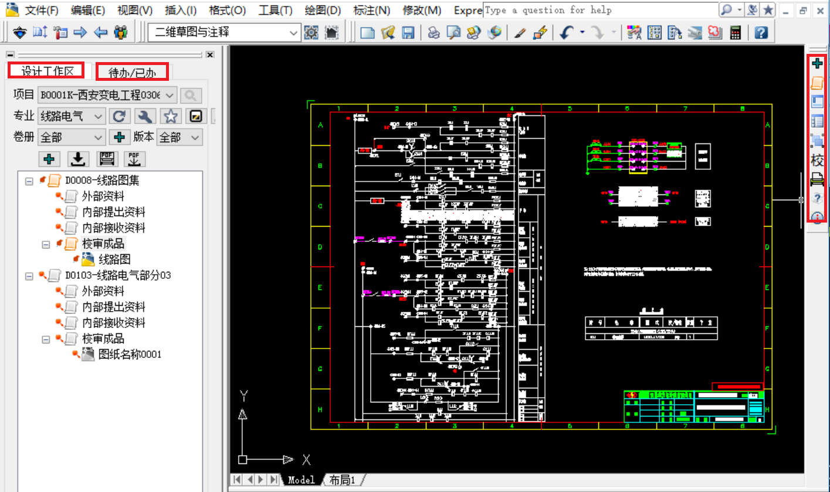Click the printer icon in right vertical toolbar
830x492 pixels.
pos(817,179)
